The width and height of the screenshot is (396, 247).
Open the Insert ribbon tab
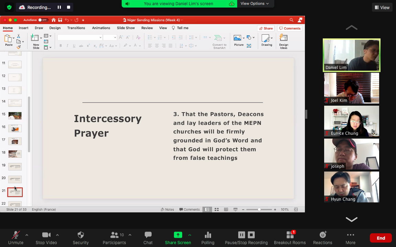pos(23,28)
